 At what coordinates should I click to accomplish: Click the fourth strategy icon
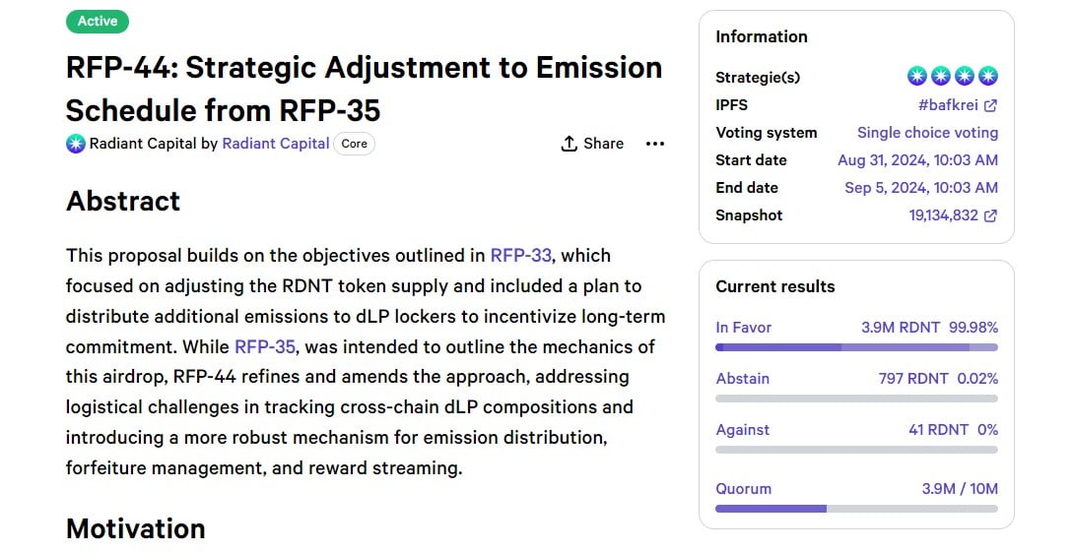coord(988,77)
